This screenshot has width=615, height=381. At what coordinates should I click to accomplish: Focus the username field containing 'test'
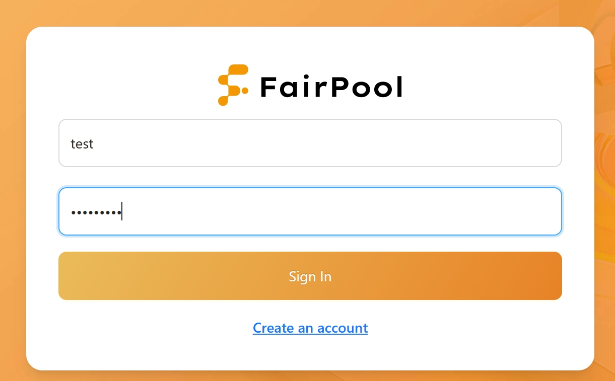[310, 143]
